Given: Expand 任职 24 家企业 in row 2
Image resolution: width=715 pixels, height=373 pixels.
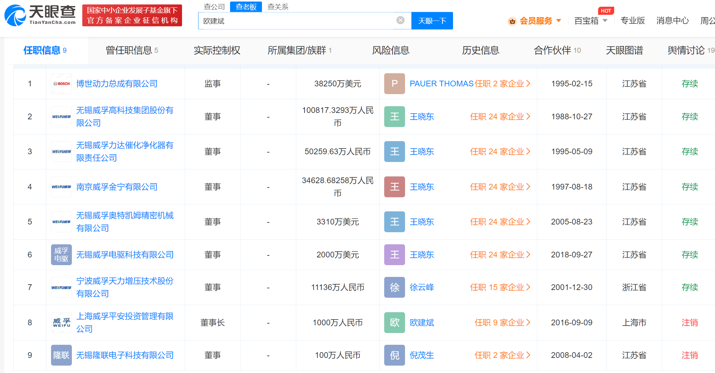Looking at the screenshot, I should click(x=500, y=117).
